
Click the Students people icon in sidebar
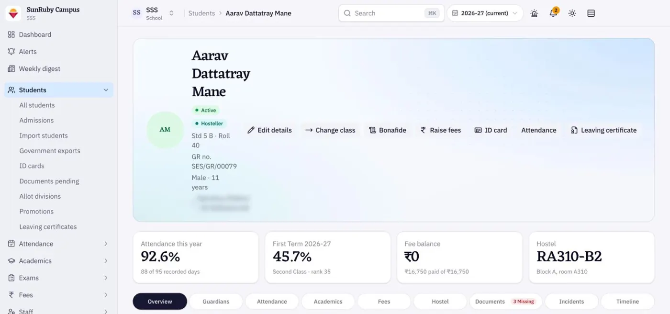11,90
